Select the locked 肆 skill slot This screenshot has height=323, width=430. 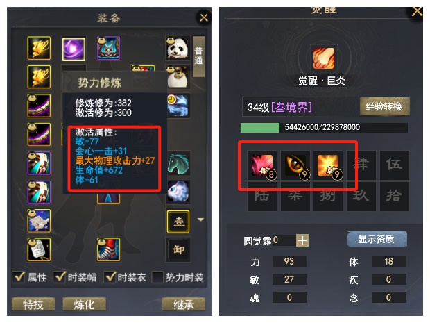point(361,165)
